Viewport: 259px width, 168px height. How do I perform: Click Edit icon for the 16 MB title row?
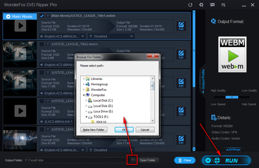coord(181,111)
